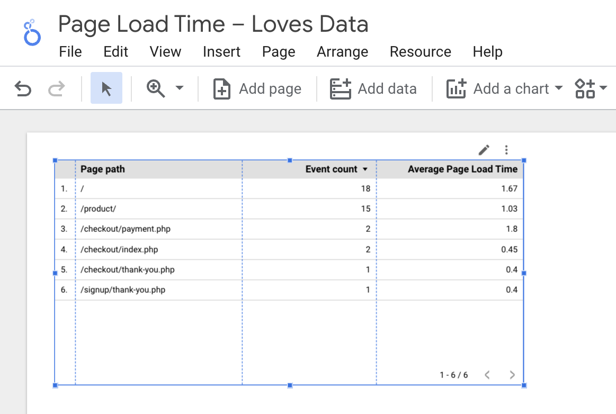Click the zoom magnifier icon
Viewport: 616px width, 414px height.
tap(156, 88)
